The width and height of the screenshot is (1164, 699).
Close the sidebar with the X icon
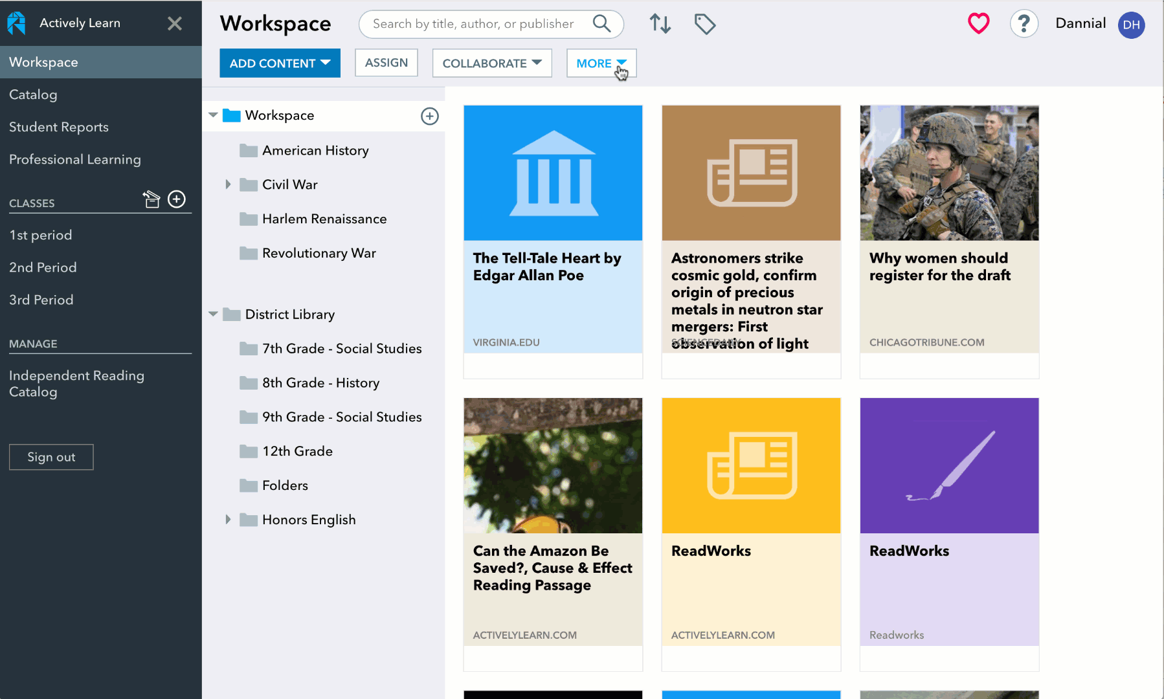(x=175, y=24)
